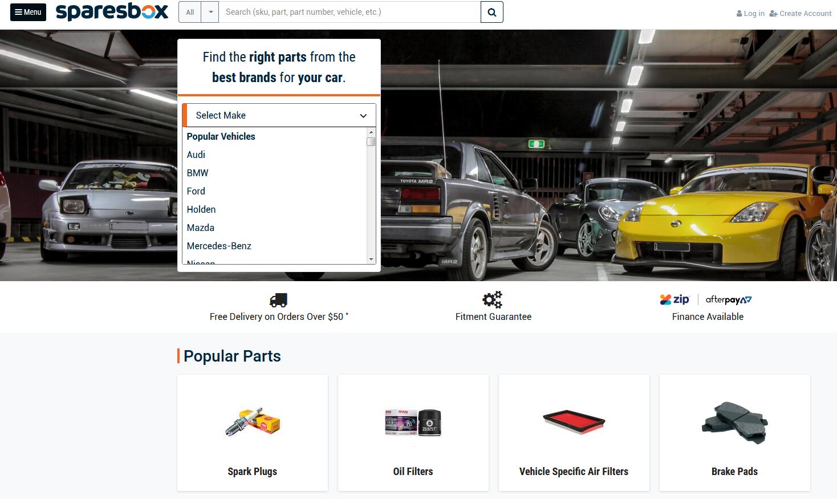Viewport: 837px width, 499px height.
Task: Open the Spark Plugs product card
Action: 253,432
